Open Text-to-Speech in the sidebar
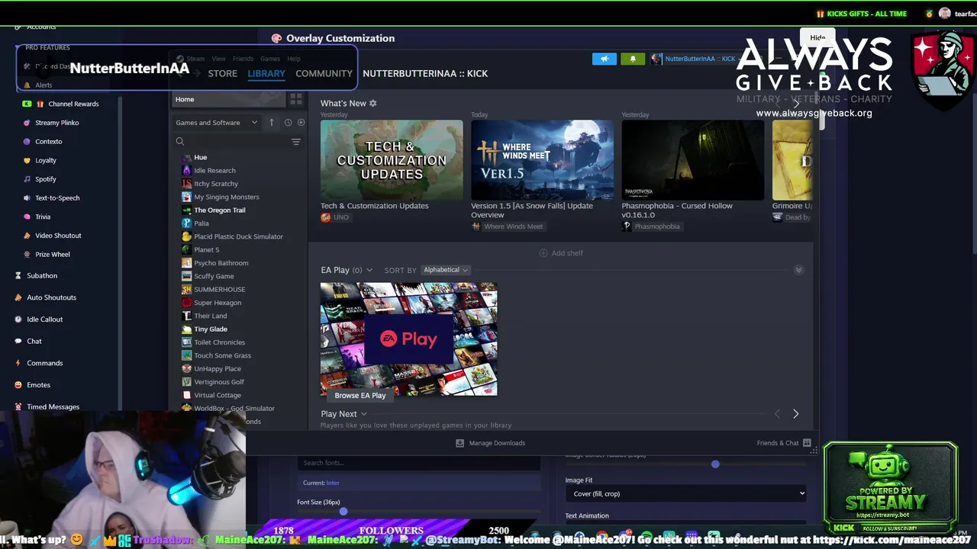Image resolution: width=977 pixels, height=549 pixels. (57, 198)
